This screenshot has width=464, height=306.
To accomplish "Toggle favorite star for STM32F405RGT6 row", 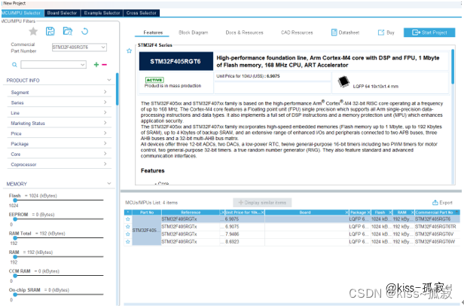I will point(128,219).
